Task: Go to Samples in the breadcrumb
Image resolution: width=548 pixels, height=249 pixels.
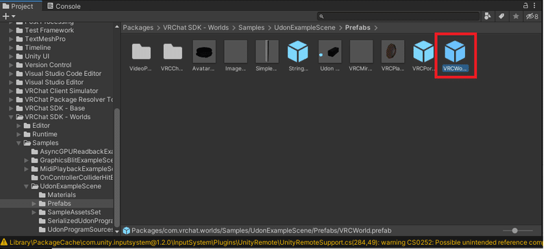Action: pyautogui.click(x=251, y=27)
